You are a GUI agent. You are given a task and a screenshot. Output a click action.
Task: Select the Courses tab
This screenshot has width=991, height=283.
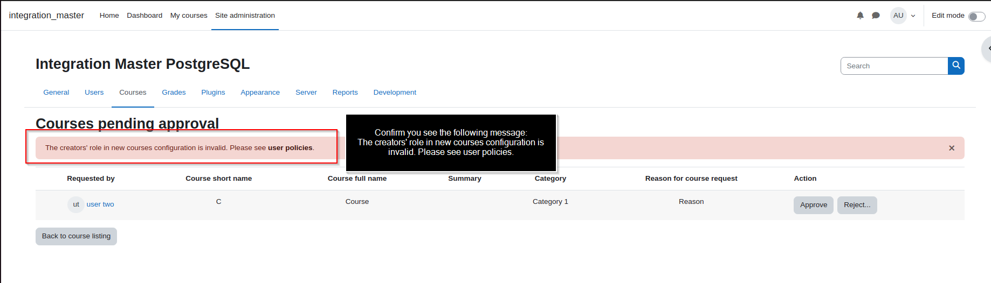point(133,93)
